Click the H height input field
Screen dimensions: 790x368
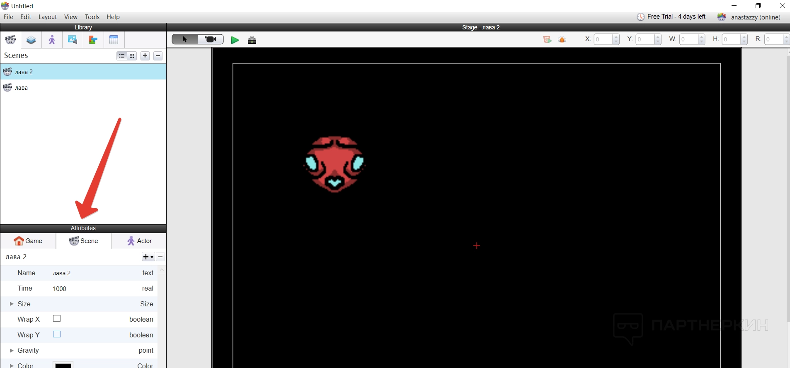click(x=731, y=39)
